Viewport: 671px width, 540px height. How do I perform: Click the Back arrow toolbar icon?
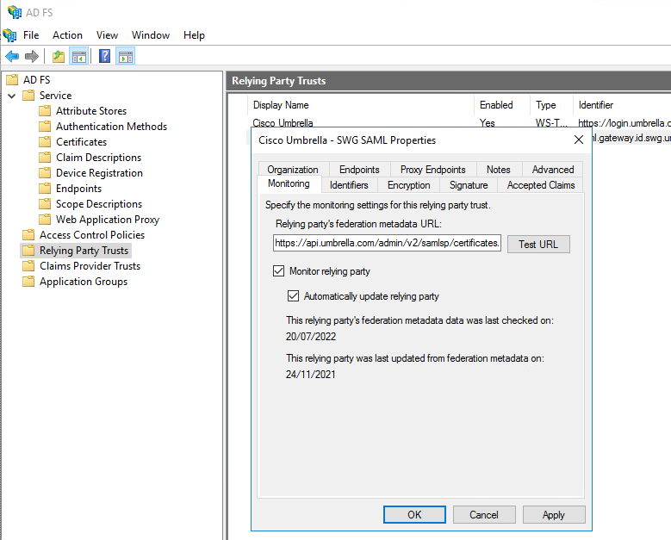[12, 56]
